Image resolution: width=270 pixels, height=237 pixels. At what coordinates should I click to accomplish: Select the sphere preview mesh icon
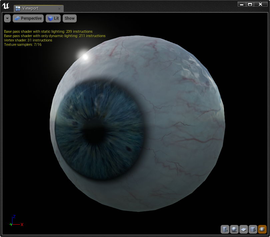point(234,229)
